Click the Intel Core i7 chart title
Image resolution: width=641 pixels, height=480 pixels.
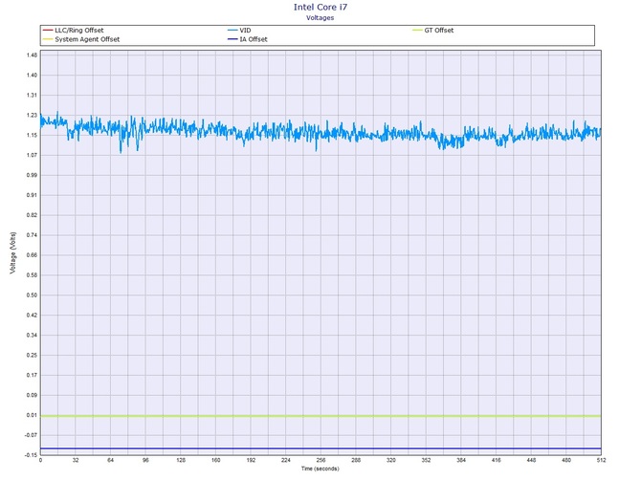[320, 7]
